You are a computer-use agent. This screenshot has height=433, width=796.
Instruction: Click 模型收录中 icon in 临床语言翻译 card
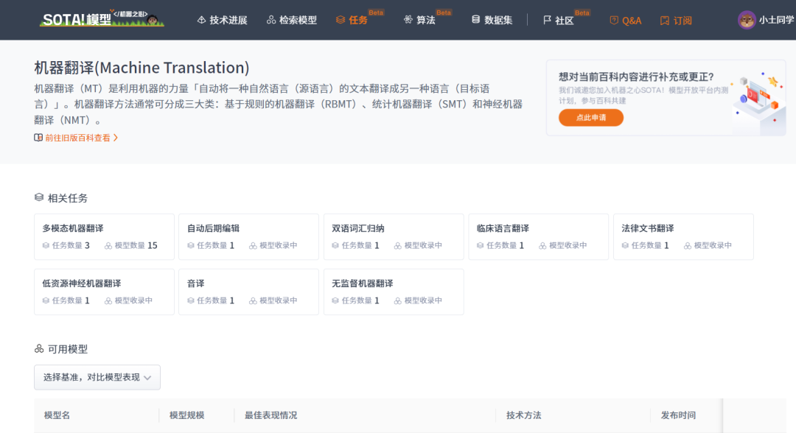542,245
